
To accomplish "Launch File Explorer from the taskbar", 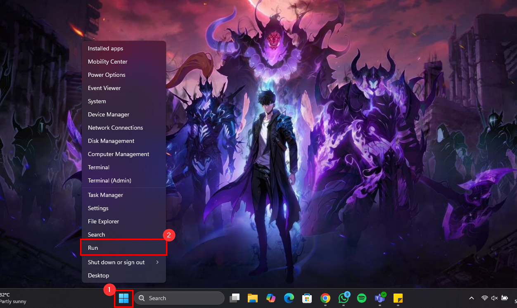I will point(253,298).
